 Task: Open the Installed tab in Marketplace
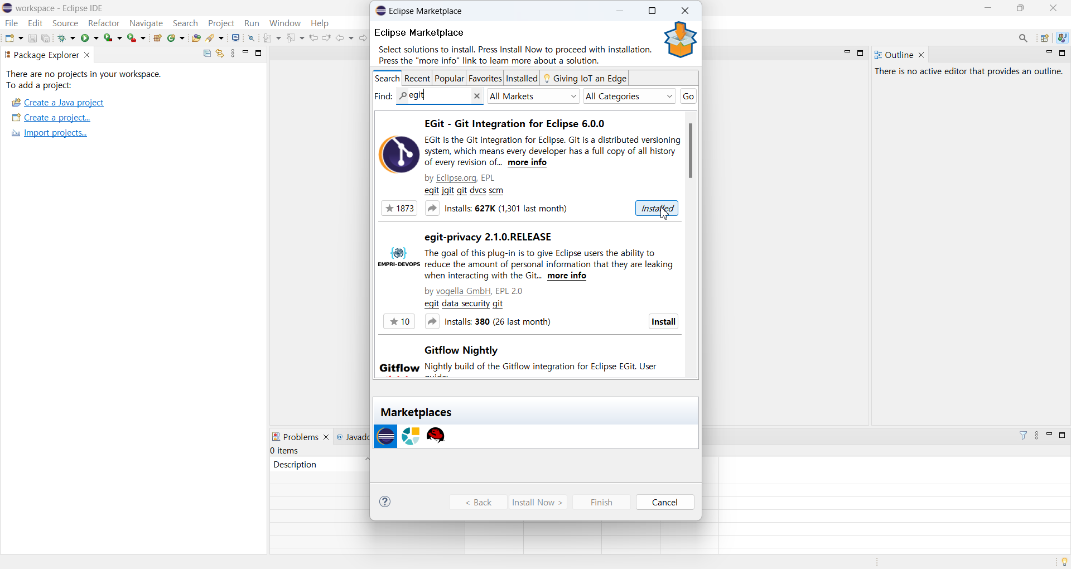point(522,79)
